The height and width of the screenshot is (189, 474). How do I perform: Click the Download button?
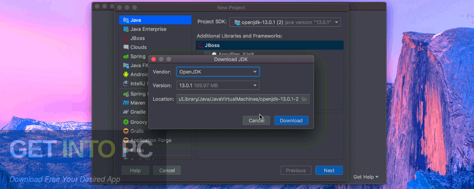[291, 120]
